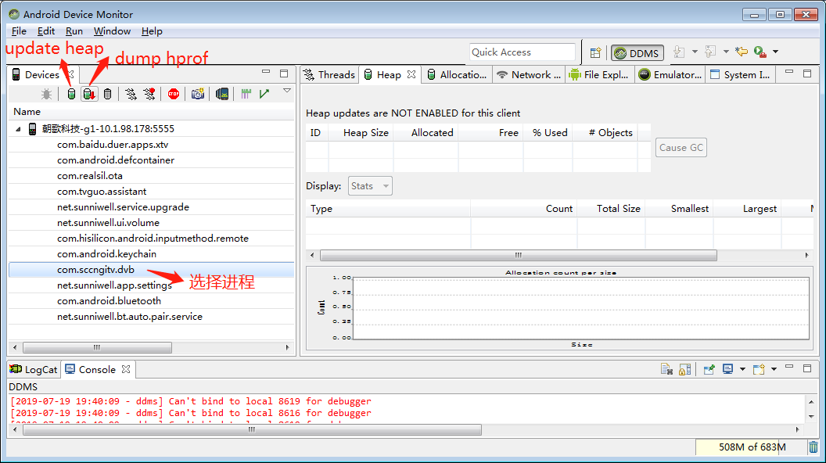
Task: Click the Console vertical scroll down arrow
Action: click(x=811, y=416)
